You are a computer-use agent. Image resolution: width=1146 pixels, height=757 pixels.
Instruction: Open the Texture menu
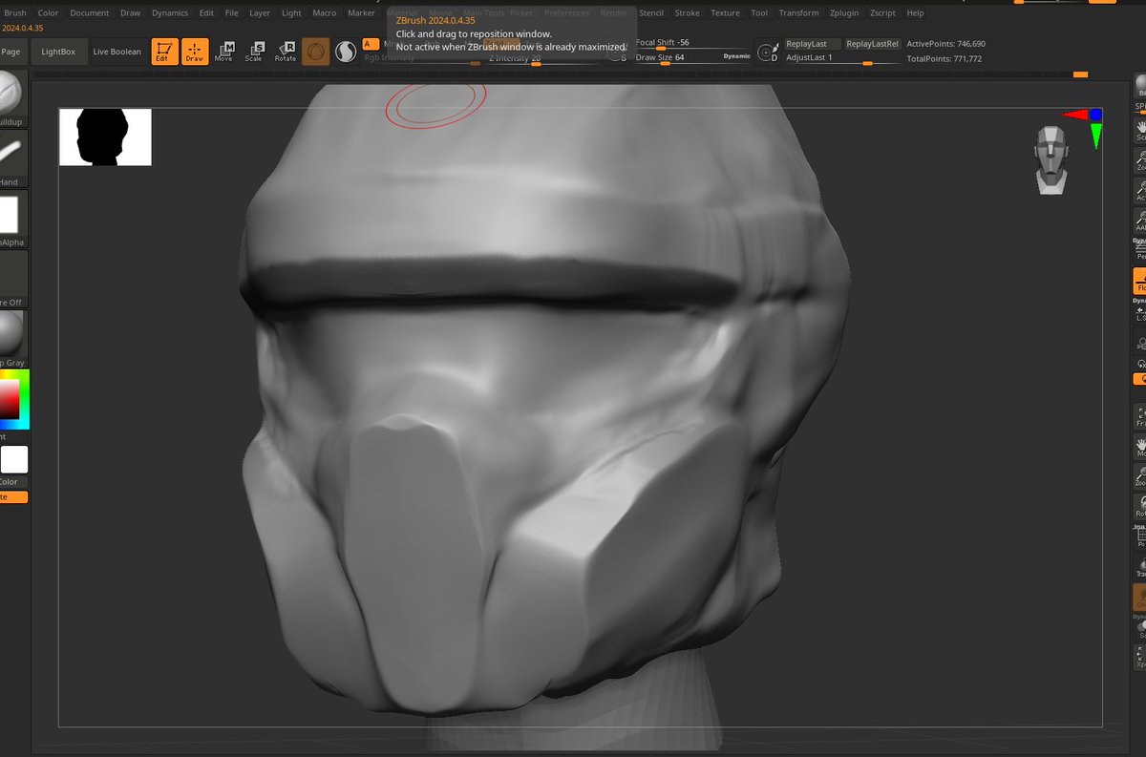(x=725, y=13)
